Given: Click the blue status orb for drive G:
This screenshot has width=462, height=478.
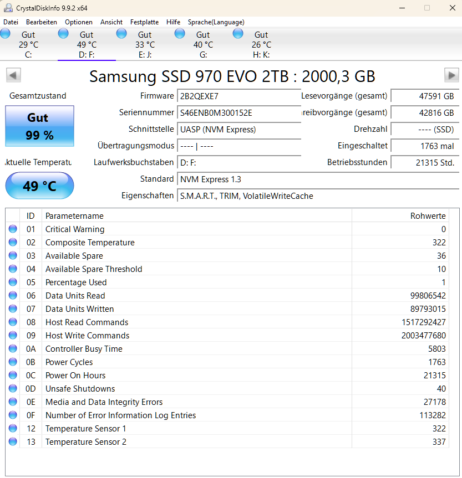Looking at the screenshot, I should pyautogui.click(x=180, y=33).
